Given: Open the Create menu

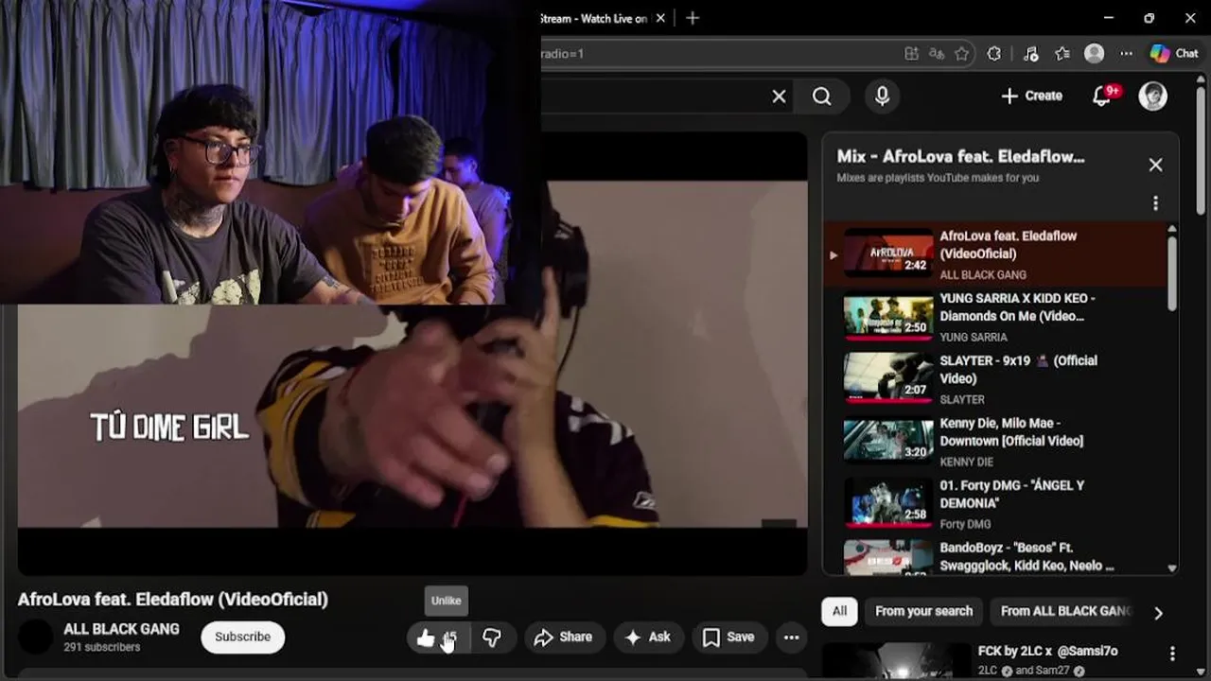Looking at the screenshot, I should coord(1032,96).
